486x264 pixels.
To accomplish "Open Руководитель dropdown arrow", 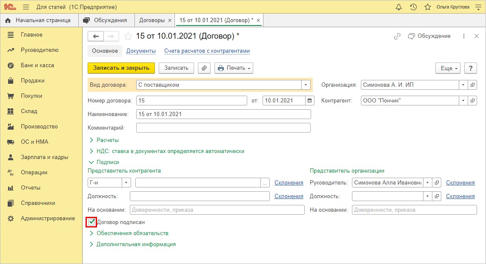I will [427, 183].
